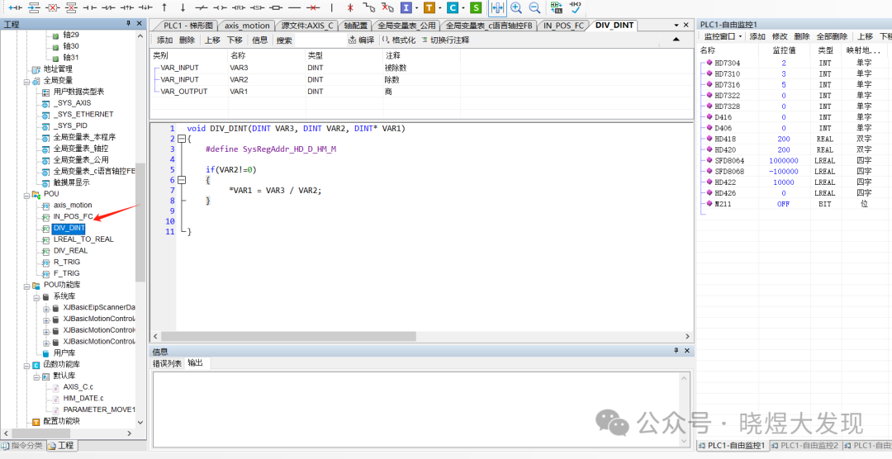The height and width of the screenshot is (459, 892).
Task: Draw a vertical line
Action: click(332, 7)
